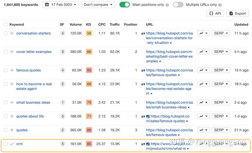Viewport: 252px width, 153px height.
Task: Sort table by Volume column header
Action: pyautogui.click(x=76, y=25)
